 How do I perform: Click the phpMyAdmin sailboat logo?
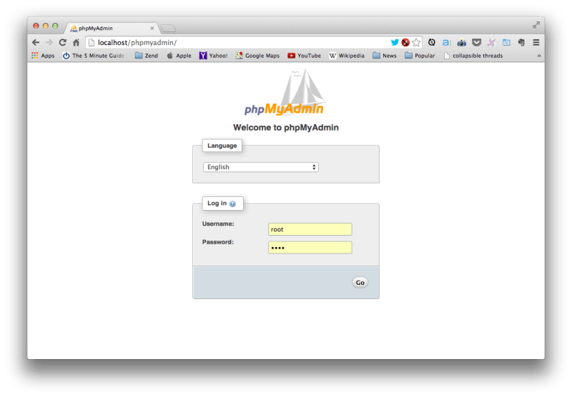(285, 94)
